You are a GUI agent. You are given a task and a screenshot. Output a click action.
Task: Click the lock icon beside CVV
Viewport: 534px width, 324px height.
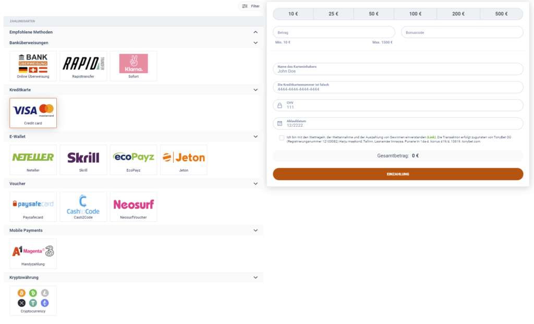pyautogui.click(x=280, y=105)
